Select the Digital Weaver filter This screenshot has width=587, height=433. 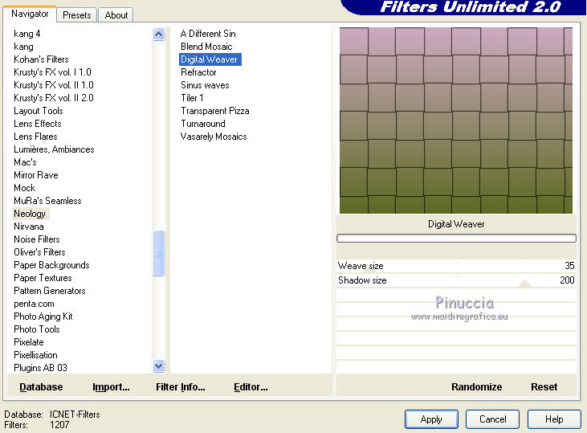(210, 59)
